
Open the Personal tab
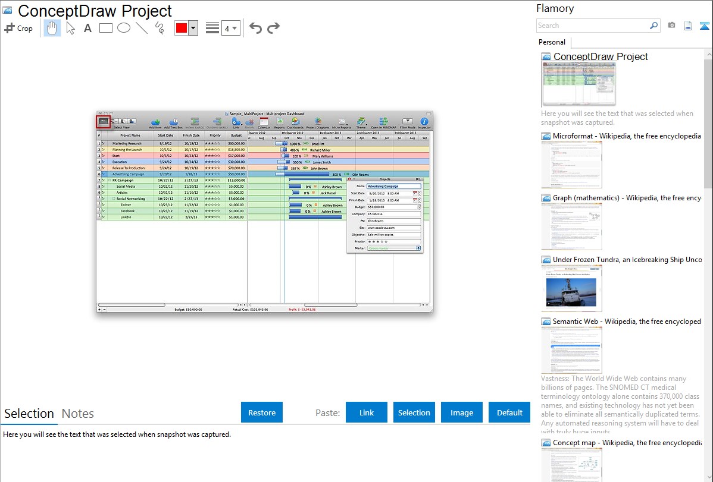click(x=552, y=42)
